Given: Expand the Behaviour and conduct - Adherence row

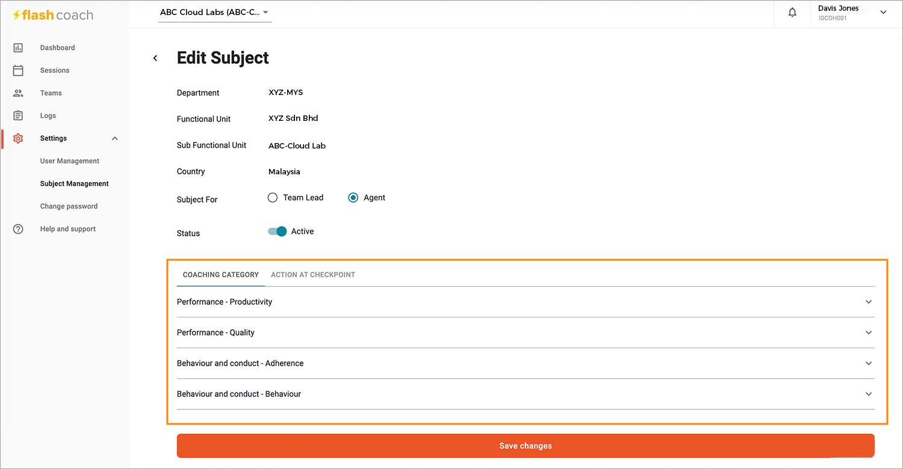Looking at the screenshot, I should 526,363.
